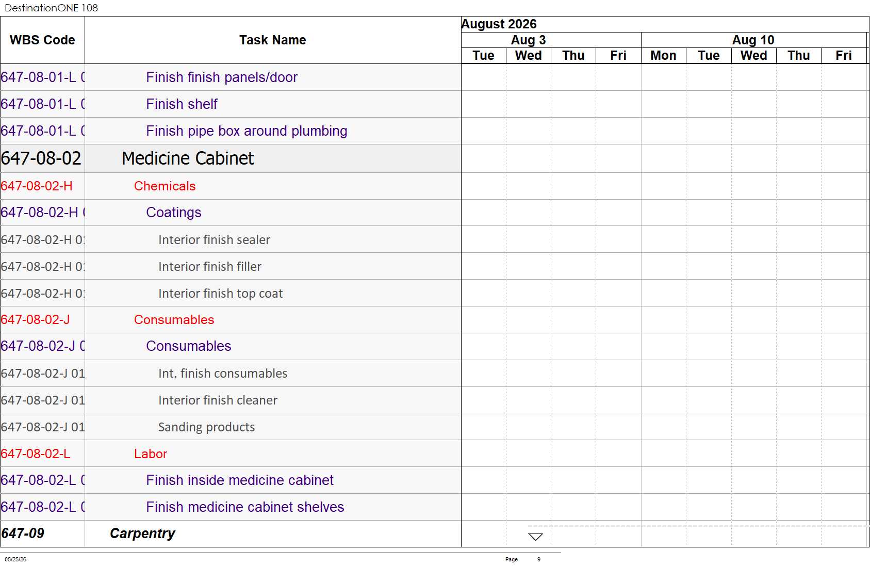Select Interior finish cleaner task
870x566 pixels.
(218, 400)
